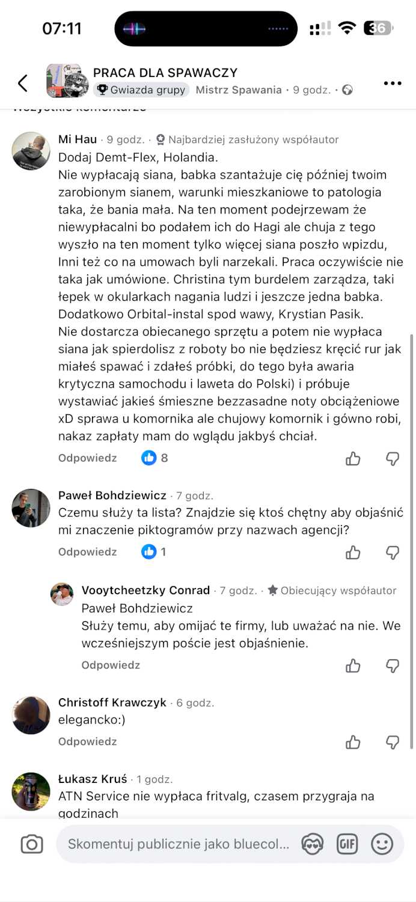Tap the Gwiazda grupy badge

142,90
